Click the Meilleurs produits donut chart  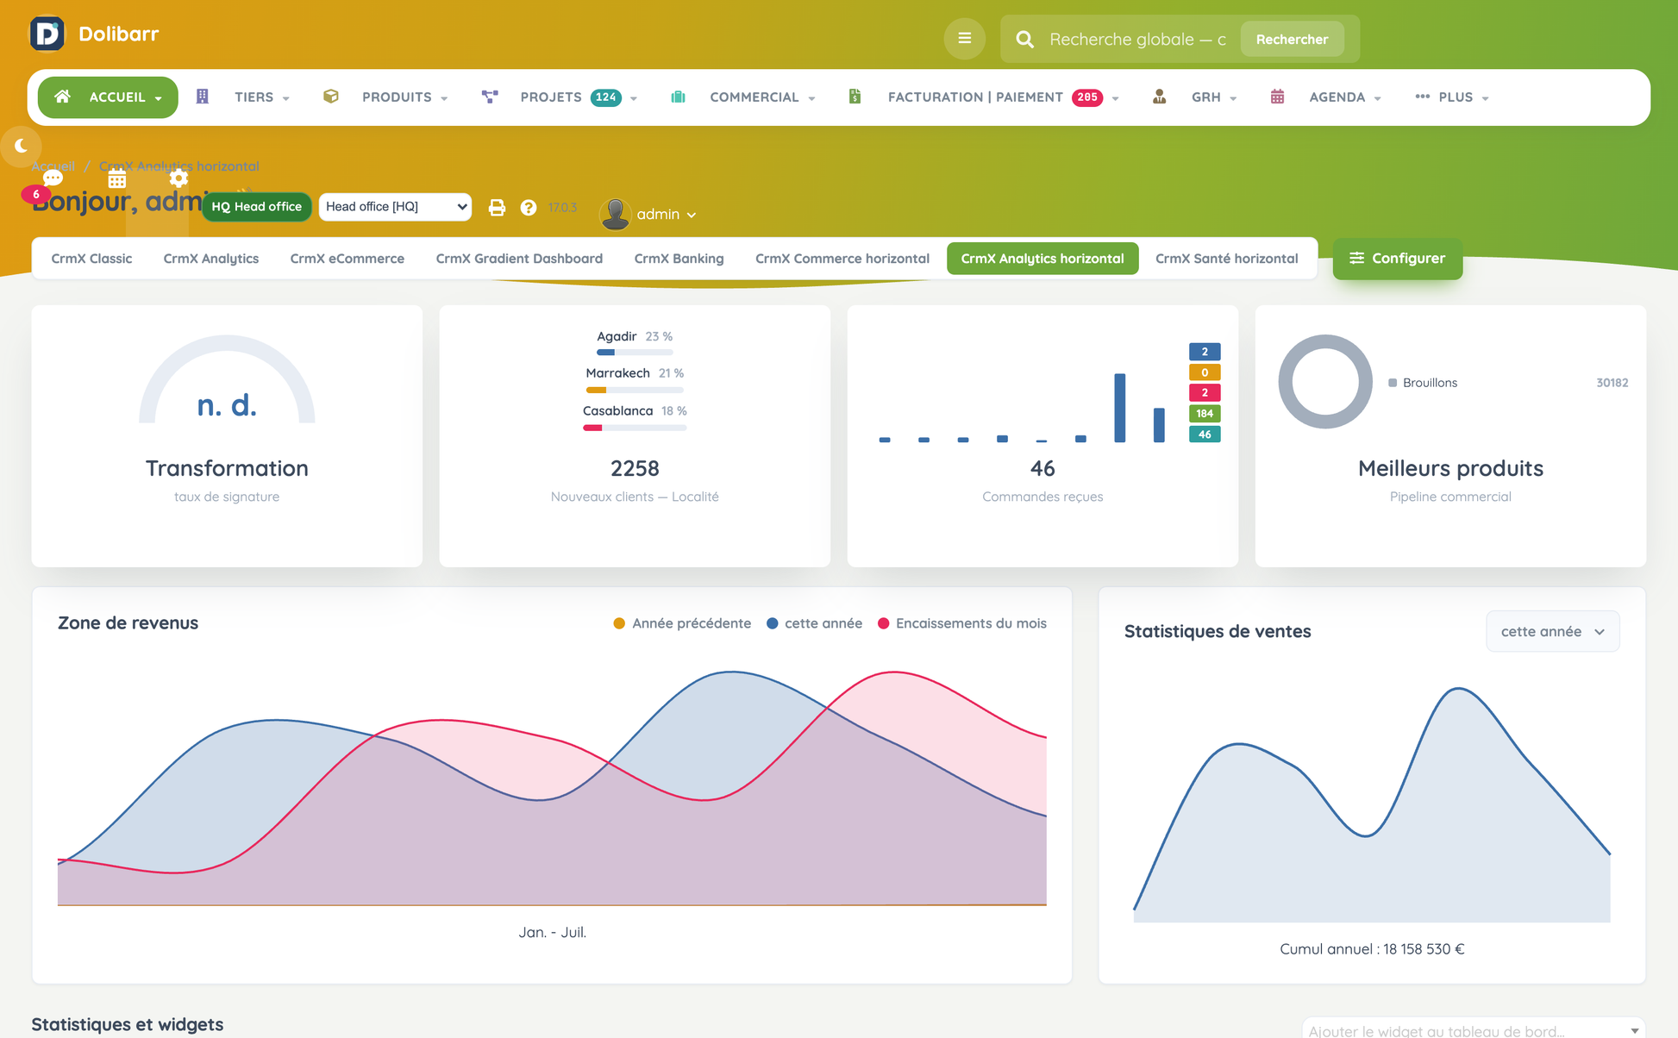tap(1325, 382)
